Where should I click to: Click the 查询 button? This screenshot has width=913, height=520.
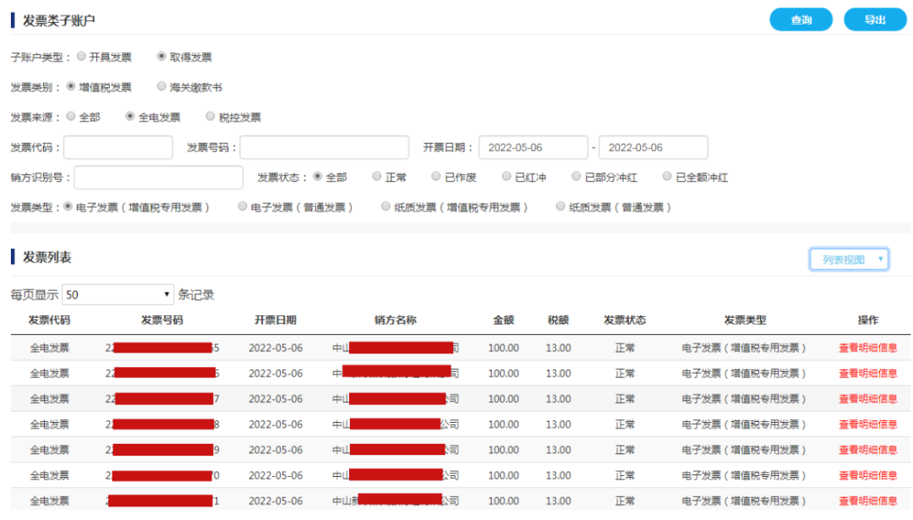pyautogui.click(x=801, y=19)
